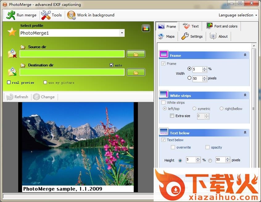Screen dimensions: 261x202
Task: Click the settings panel vertical scrollbar
Action: (x=254, y=108)
